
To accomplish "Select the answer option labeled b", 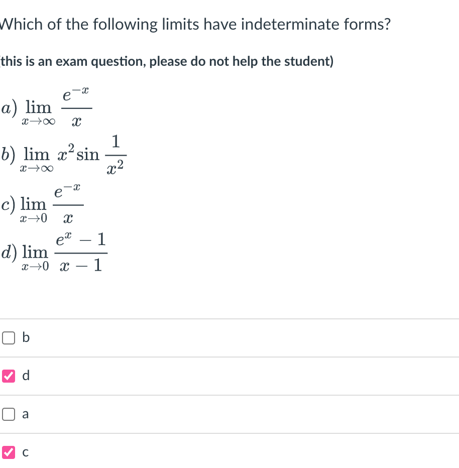I will click(x=8, y=338).
